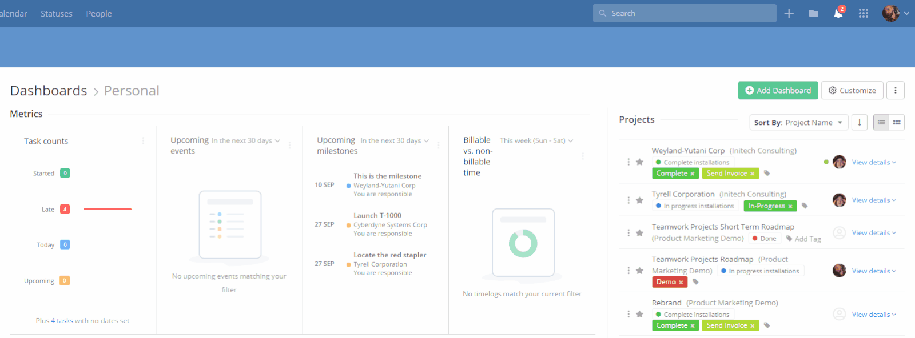
Task: Click Add Tag on Short Term Roadmap
Action: 803,239
